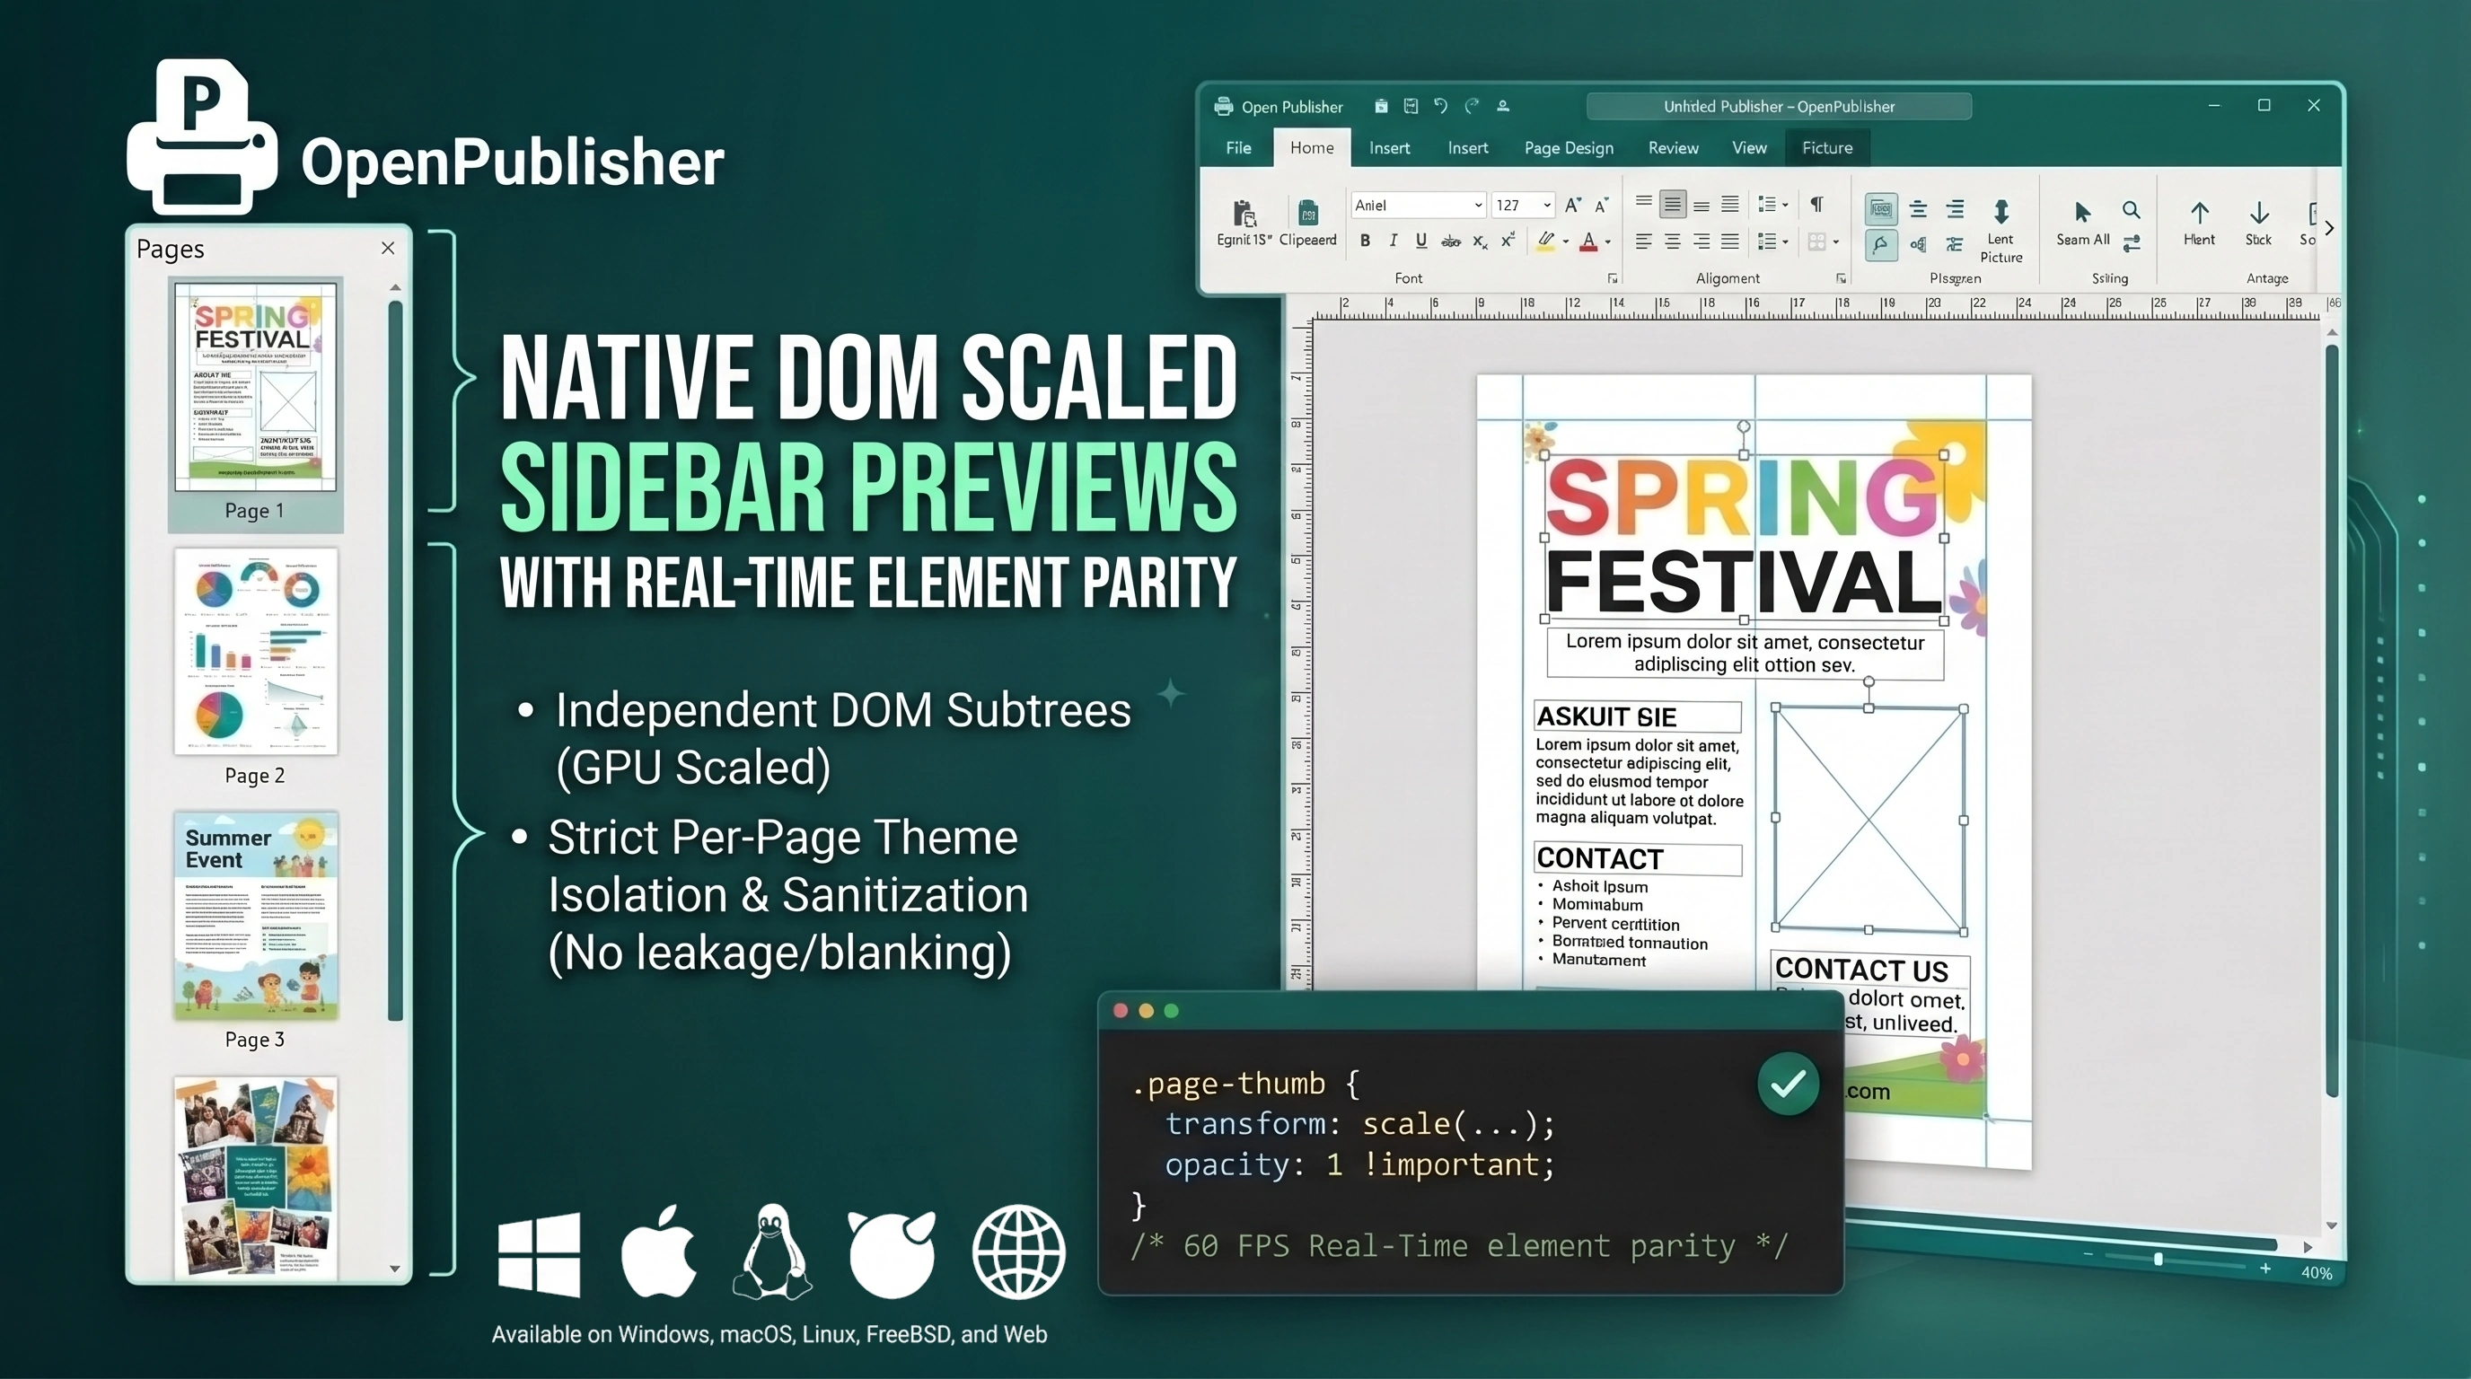This screenshot has height=1379, width=2471.
Task: Expand the highlight color dropdown arrow
Action: [1566, 242]
